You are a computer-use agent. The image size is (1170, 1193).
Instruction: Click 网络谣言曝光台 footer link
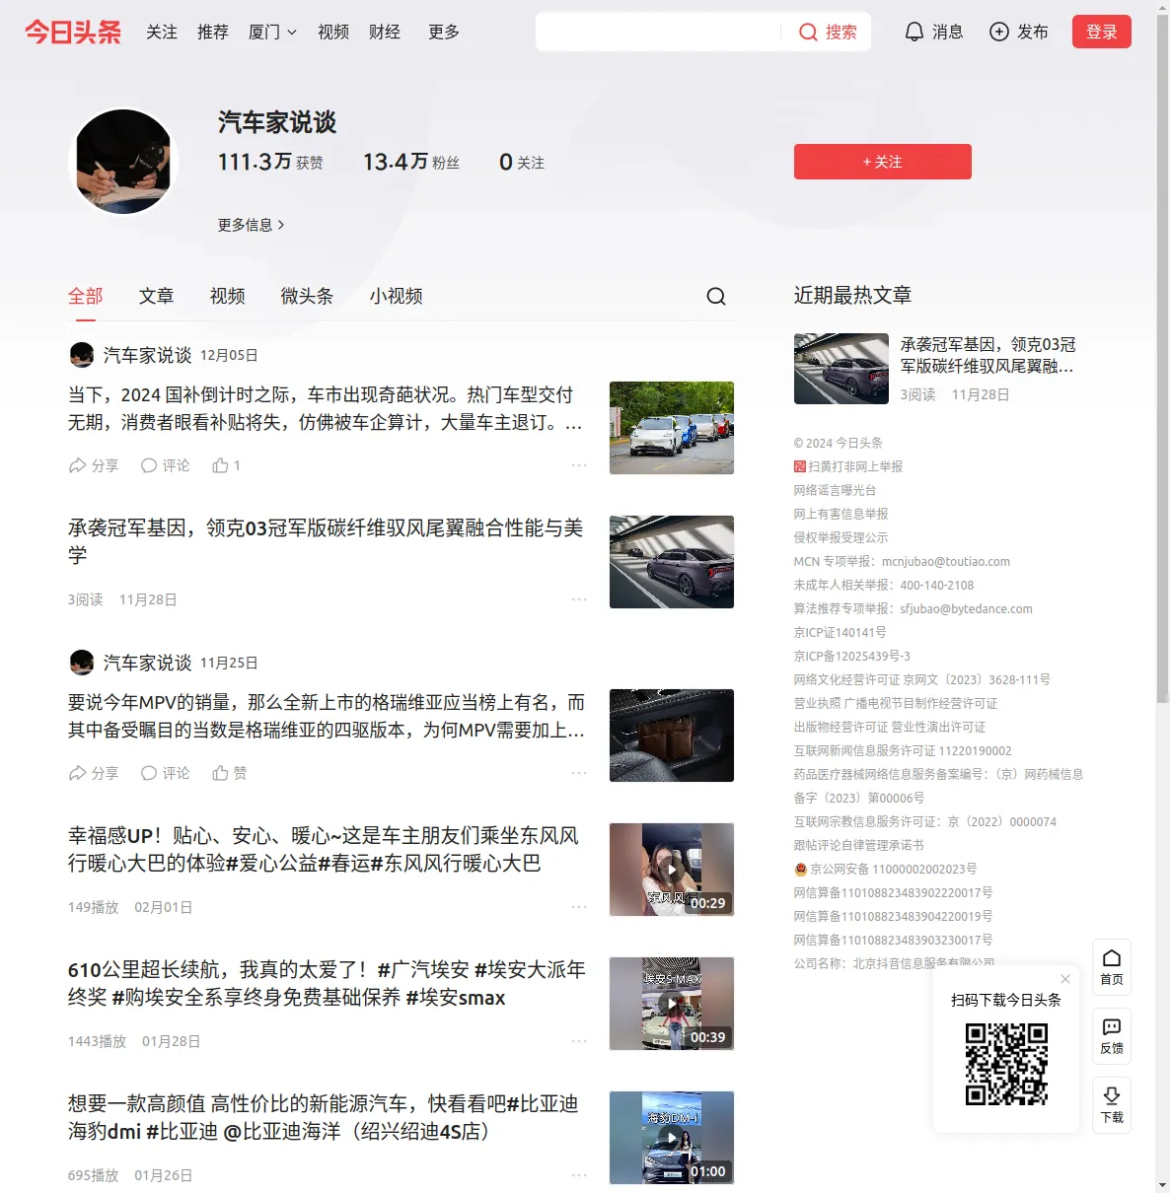click(835, 490)
